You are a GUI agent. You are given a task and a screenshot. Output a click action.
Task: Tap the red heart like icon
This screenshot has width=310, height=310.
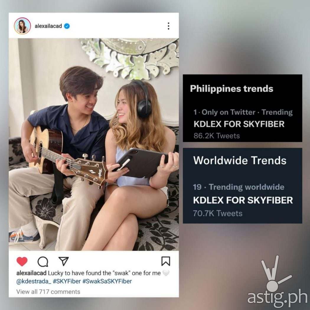point(22,262)
